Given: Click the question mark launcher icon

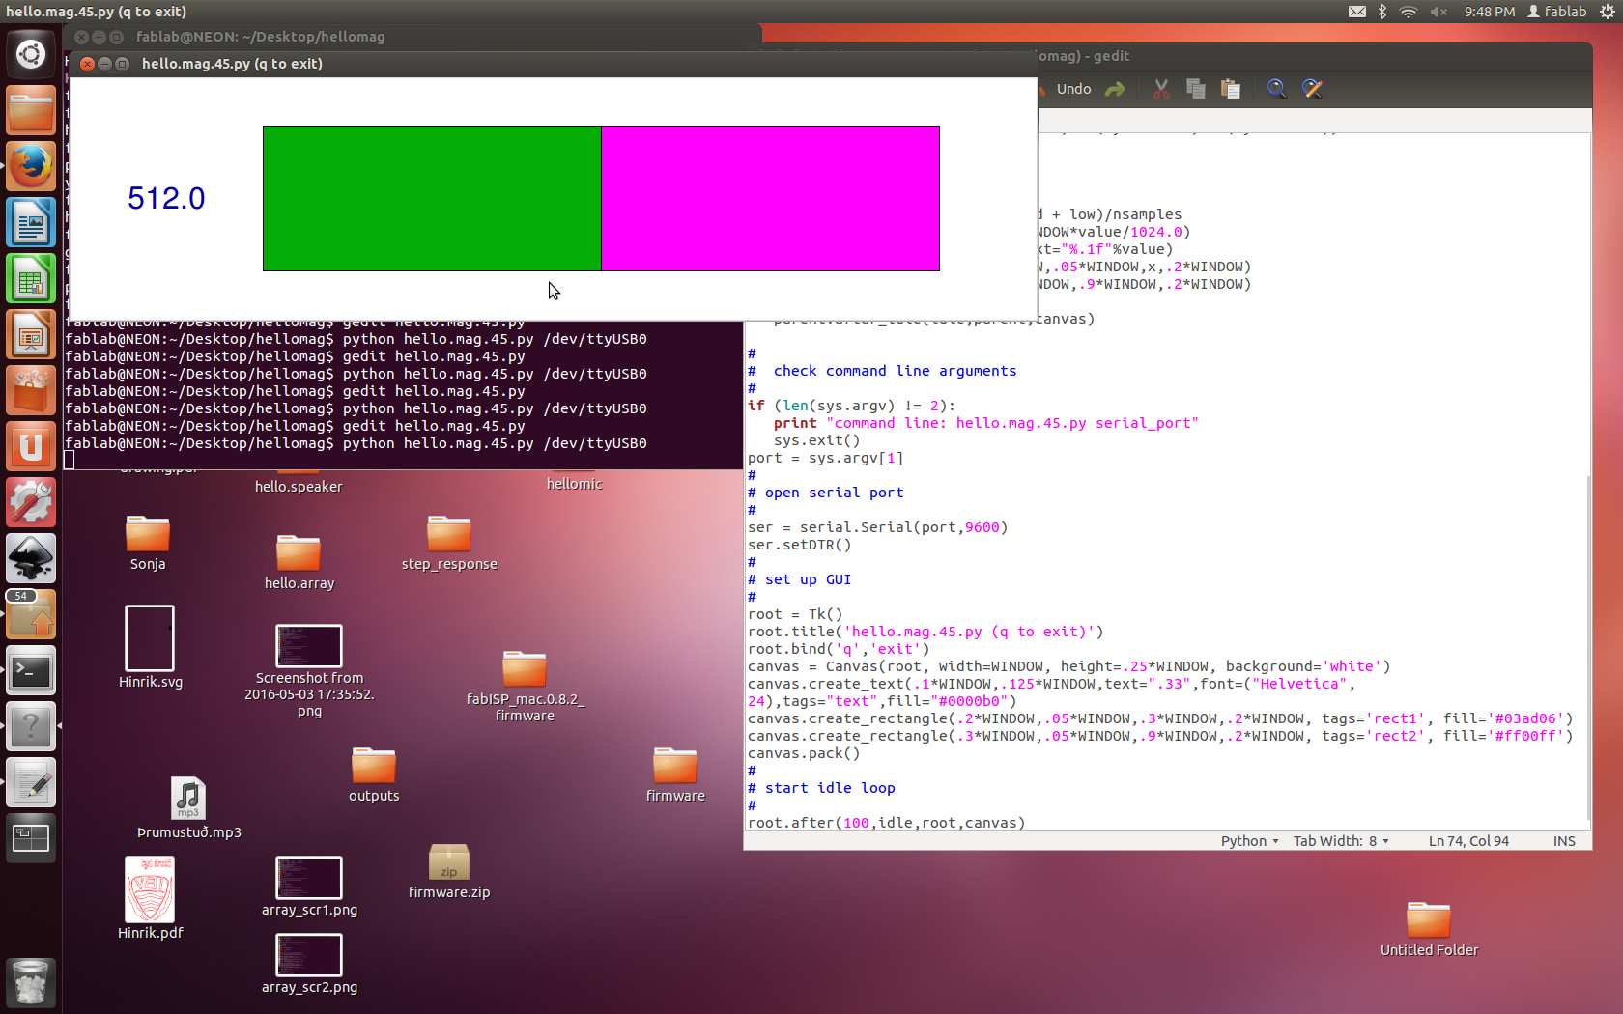Looking at the screenshot, I should (x=31, y=726).
